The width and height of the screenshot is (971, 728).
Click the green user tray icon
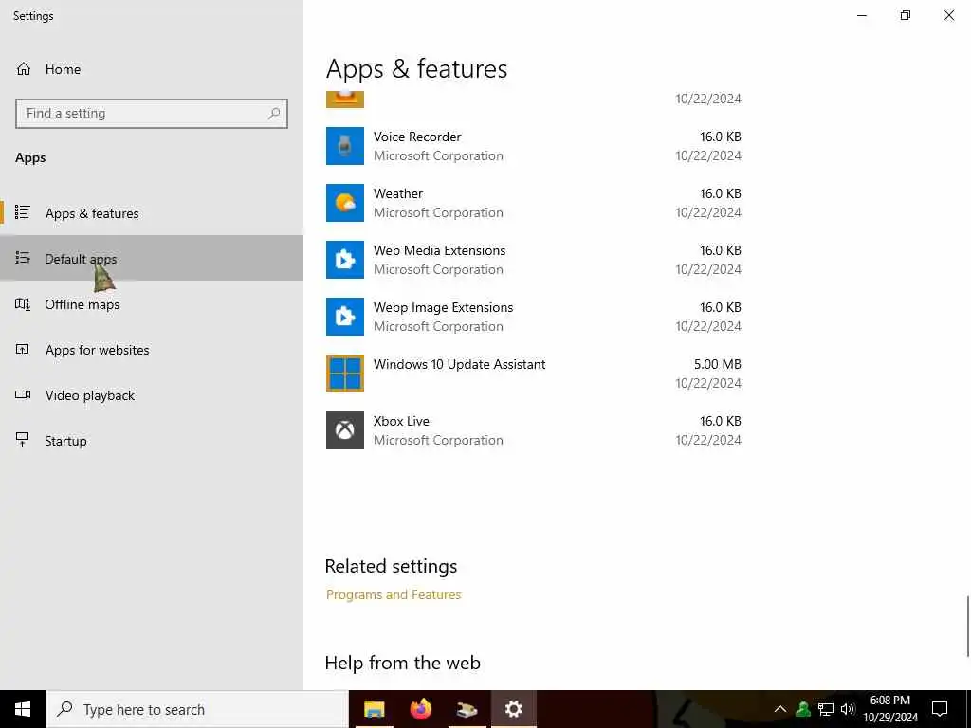point(803,709)
